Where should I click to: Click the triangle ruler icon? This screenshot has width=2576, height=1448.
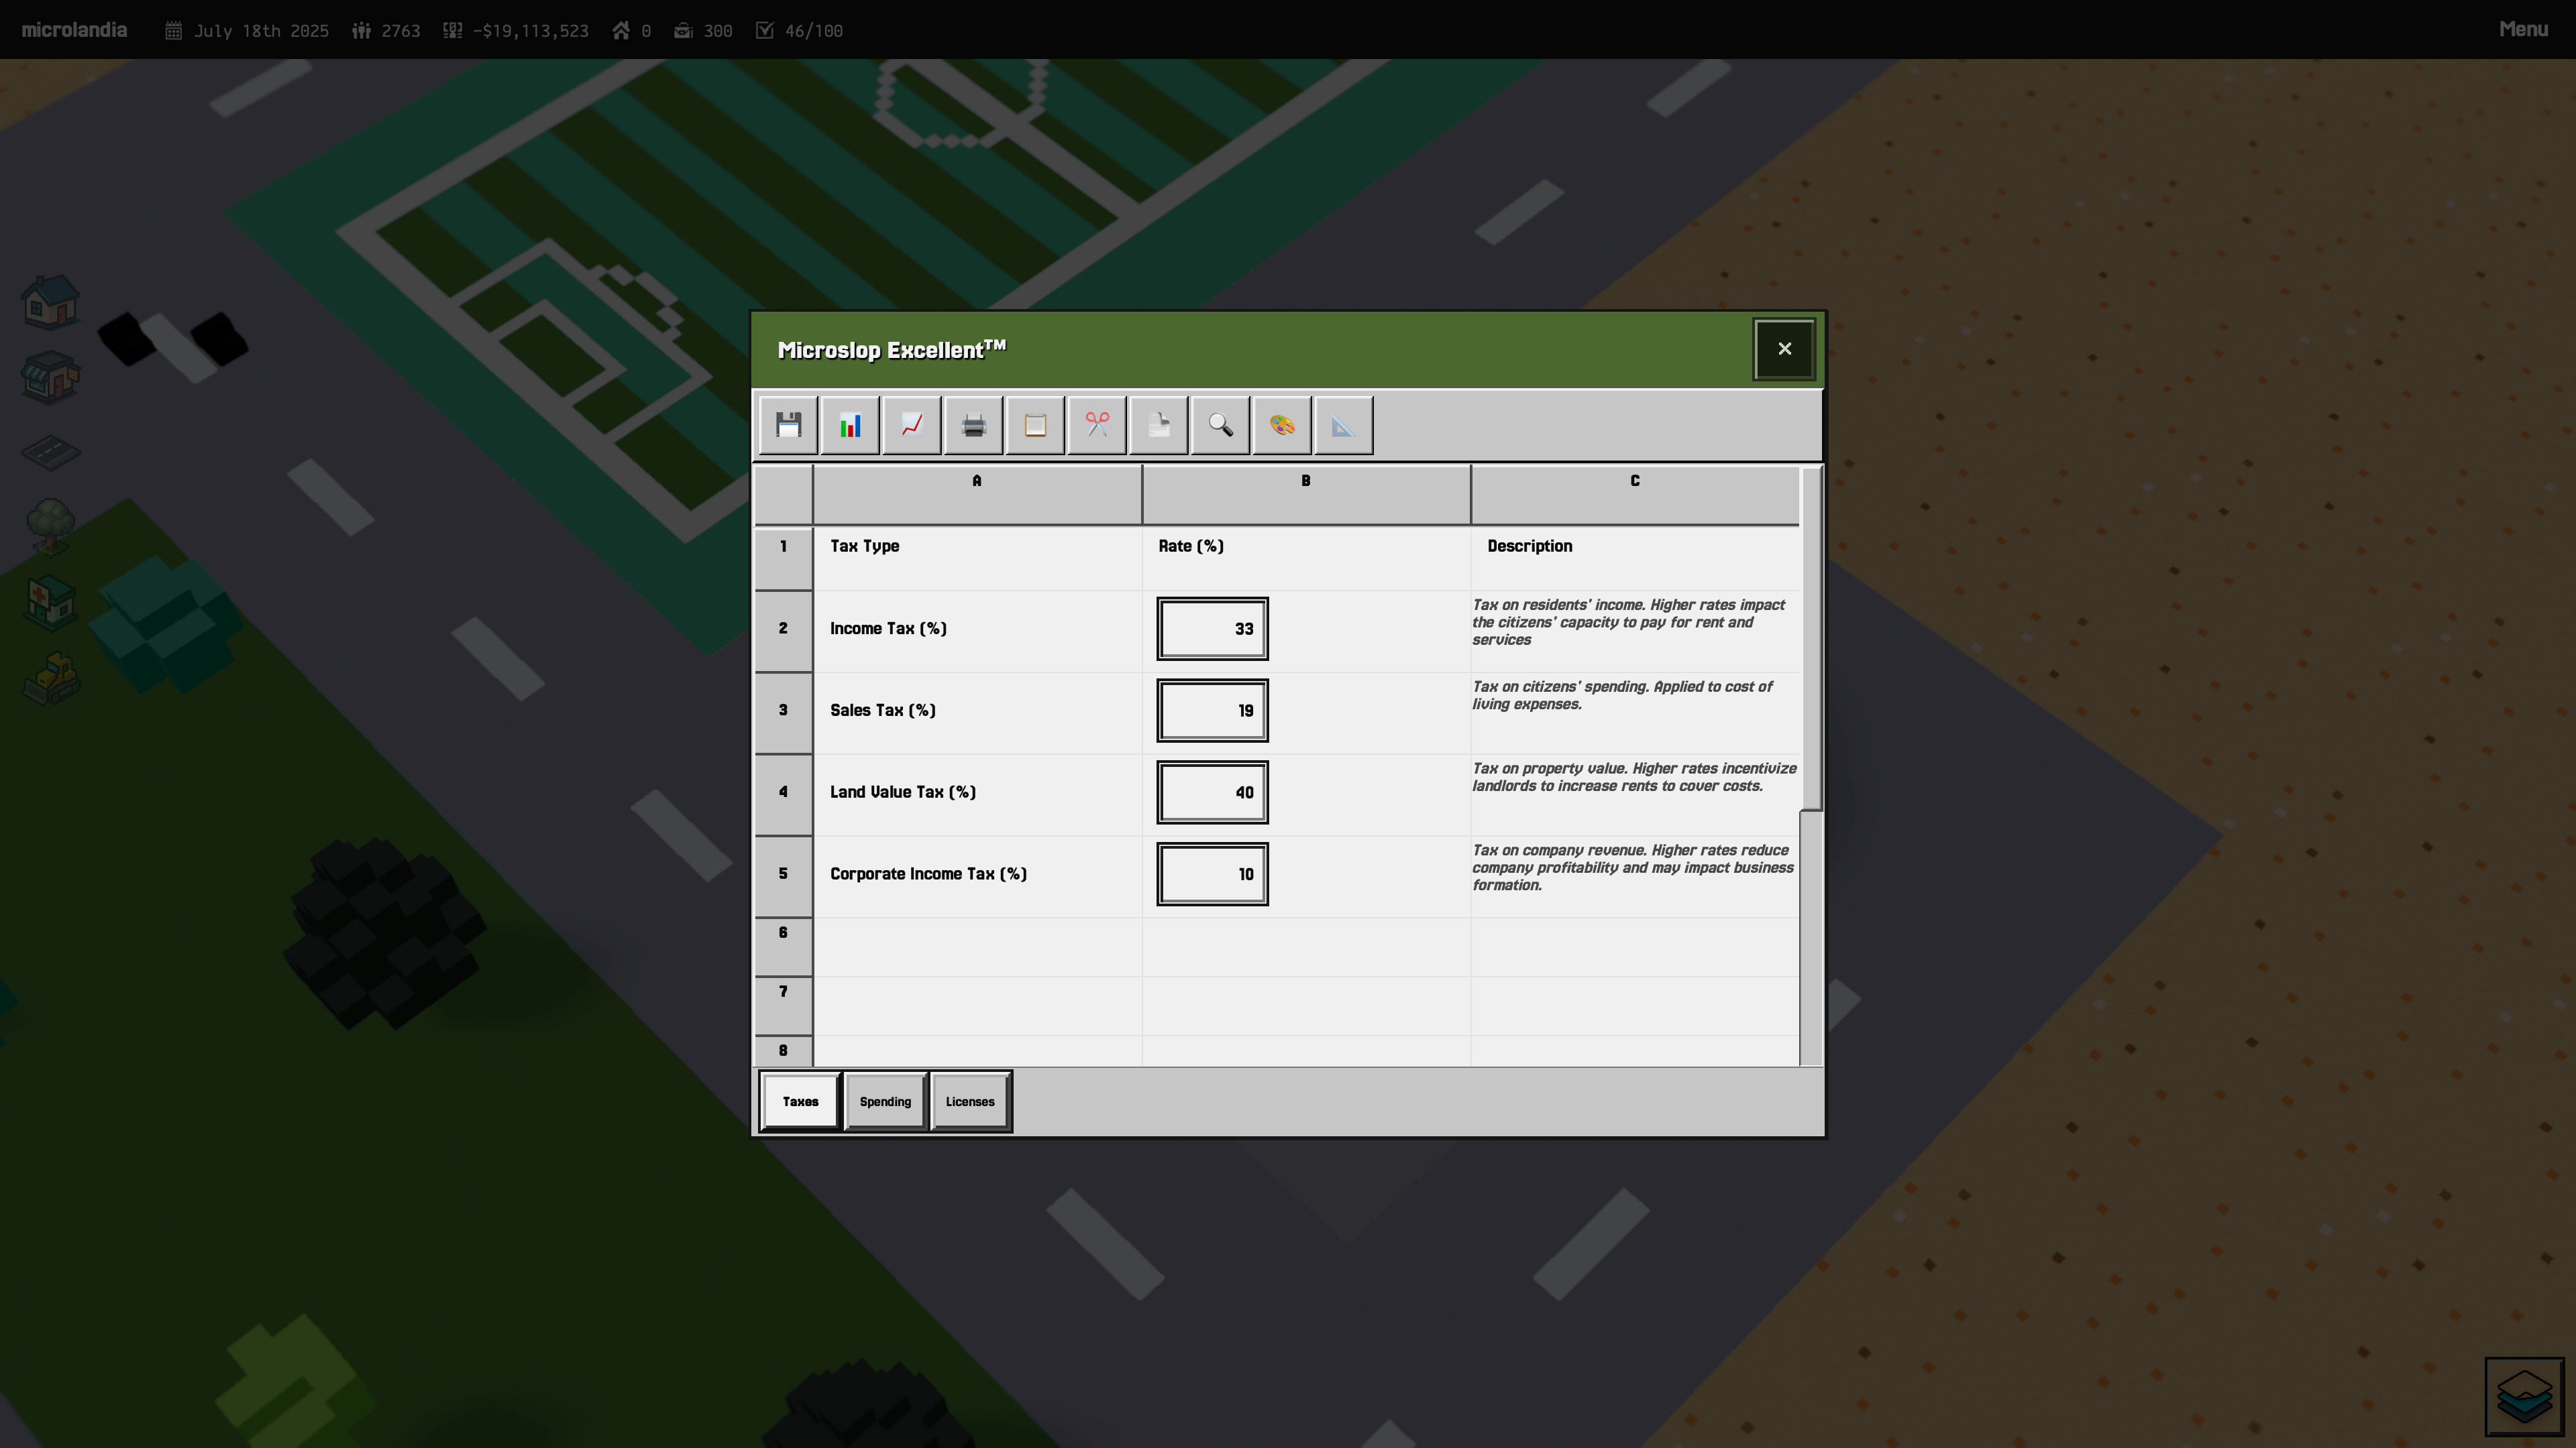coord(1343,426)
